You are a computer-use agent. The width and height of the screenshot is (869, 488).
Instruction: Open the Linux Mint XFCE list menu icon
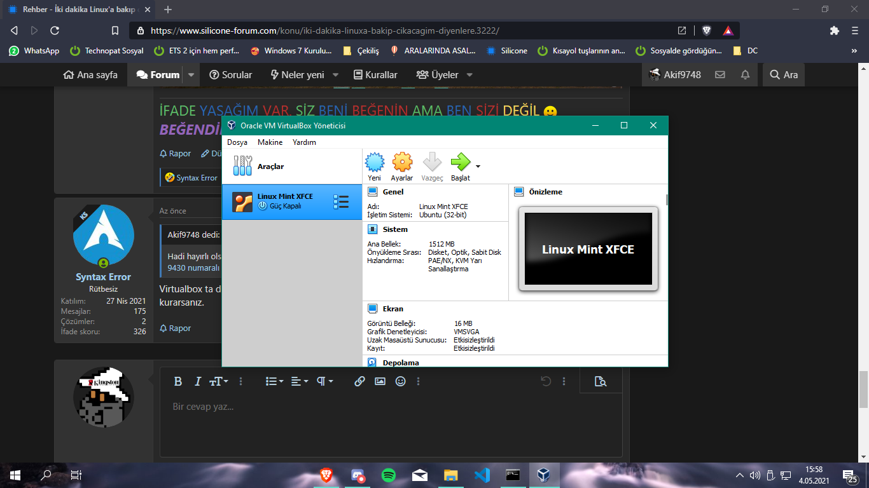pos(341,202)
